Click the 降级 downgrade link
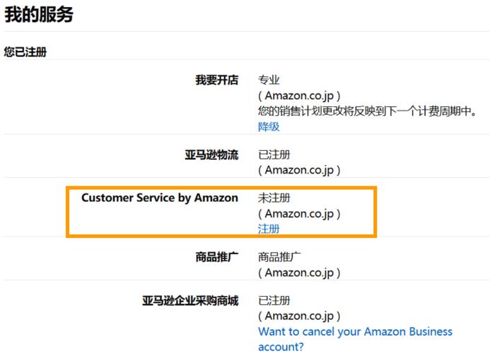The height and width of the screenshot is (354, 490). [269, 127]
